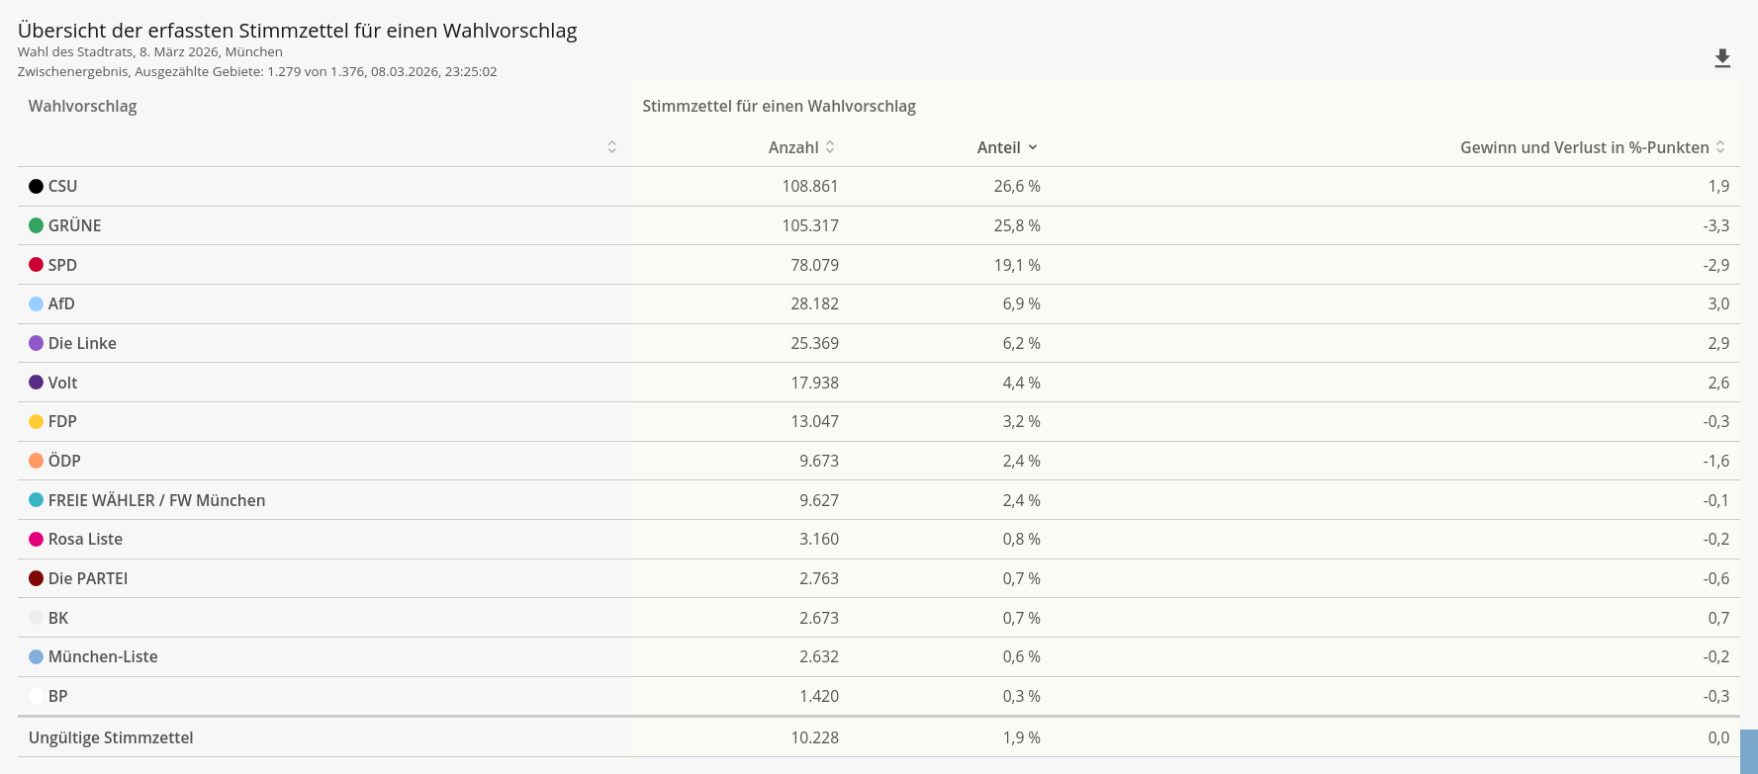
Task: Click the light blue AfD dot
Action: (37, 303)
